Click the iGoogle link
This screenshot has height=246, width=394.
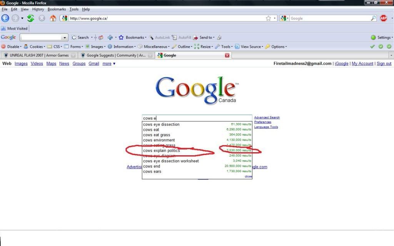click(342, 63)
